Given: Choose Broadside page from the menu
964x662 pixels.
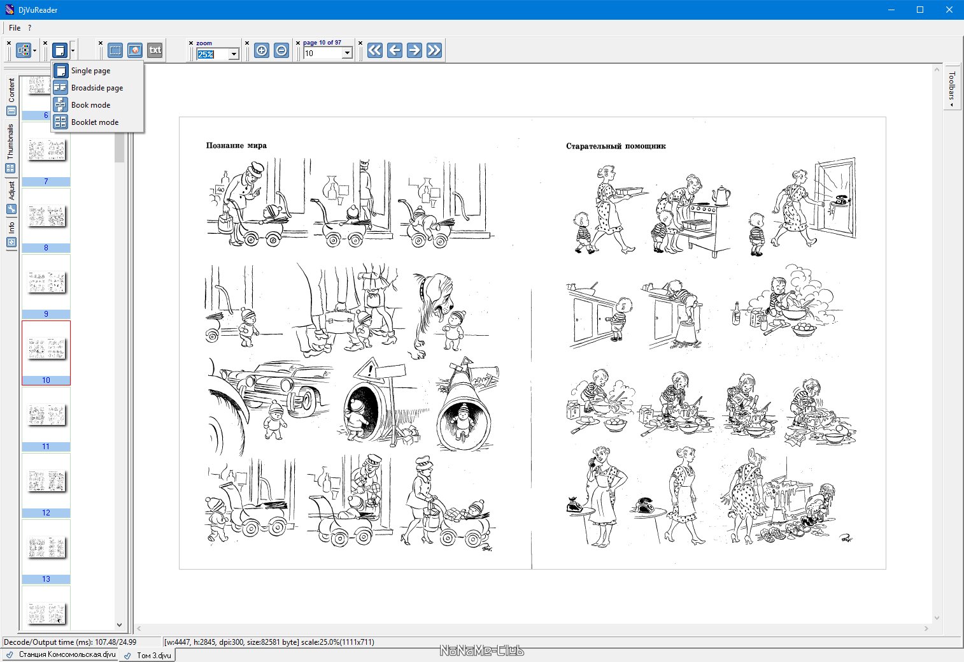Looking at the screenshot, I should [x=97, y=88].
